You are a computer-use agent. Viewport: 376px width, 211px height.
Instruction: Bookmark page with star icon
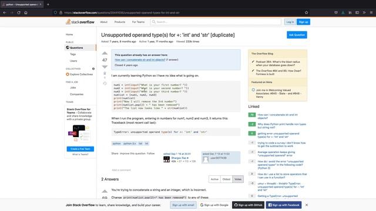pyautogui.click(x=306, y=12)
